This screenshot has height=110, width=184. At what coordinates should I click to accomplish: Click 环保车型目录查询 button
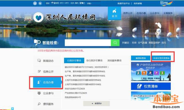162,58
